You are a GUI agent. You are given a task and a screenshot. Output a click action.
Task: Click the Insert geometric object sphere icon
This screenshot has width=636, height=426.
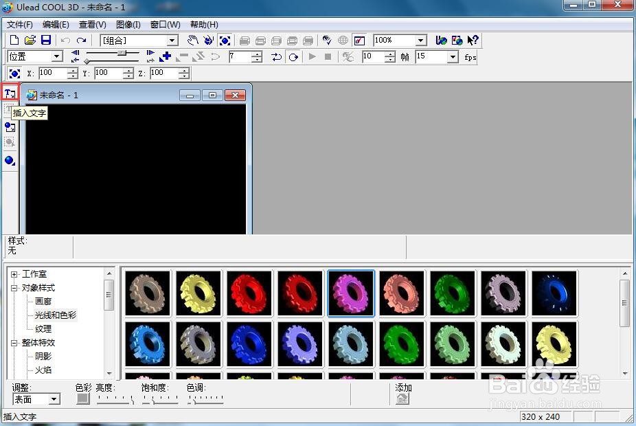10,160
